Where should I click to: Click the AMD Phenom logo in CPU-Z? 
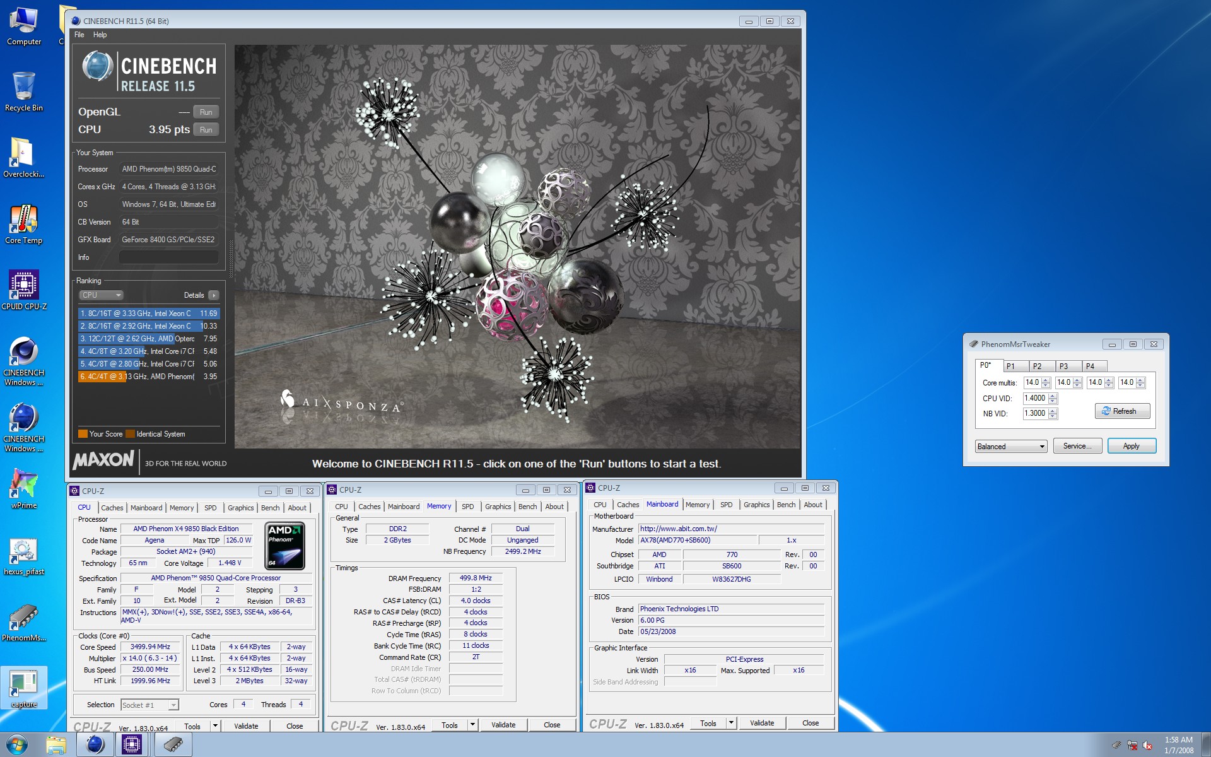[x=285, y=546]
